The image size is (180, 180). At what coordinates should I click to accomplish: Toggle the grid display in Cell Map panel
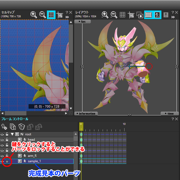tap(51, 15)
